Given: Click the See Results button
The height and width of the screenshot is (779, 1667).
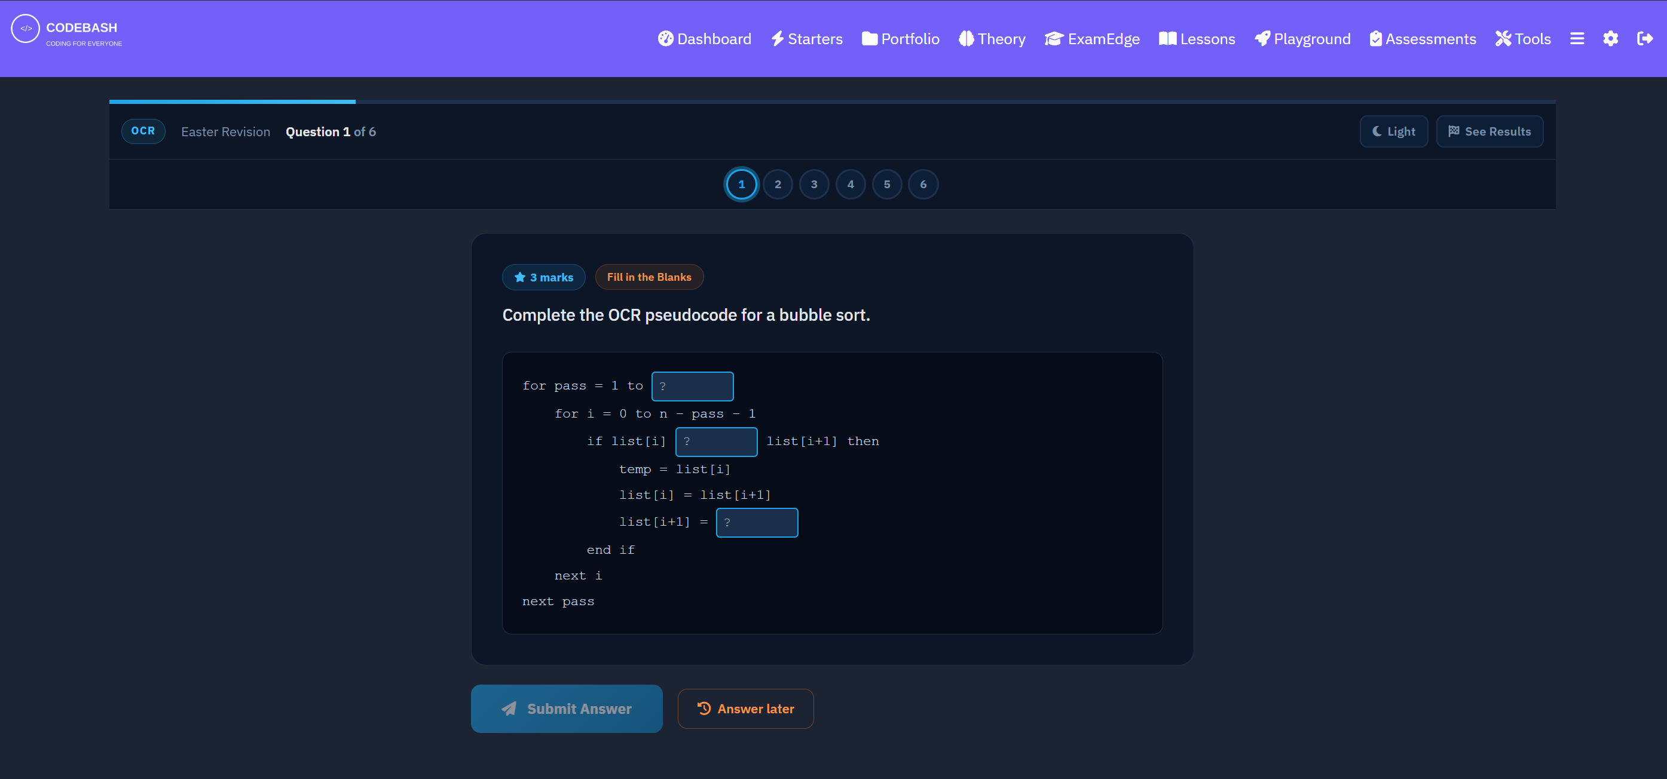Looking at the screenshot, I should coord(1489,131).
